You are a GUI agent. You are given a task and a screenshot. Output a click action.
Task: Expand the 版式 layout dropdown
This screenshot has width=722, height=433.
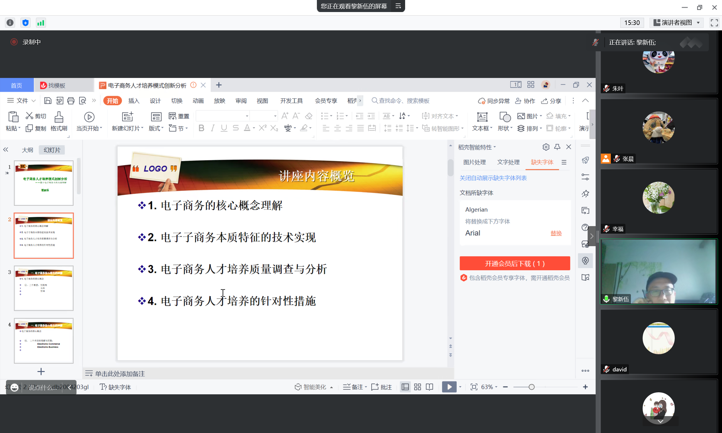pos(156,128)
